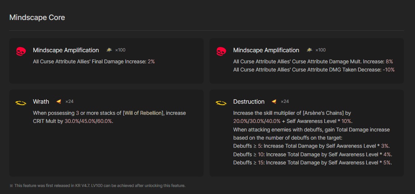The height and width of the screenshot is (194, 415).
Task: Select the Destruction card title
Action: (x=249, y=102)
